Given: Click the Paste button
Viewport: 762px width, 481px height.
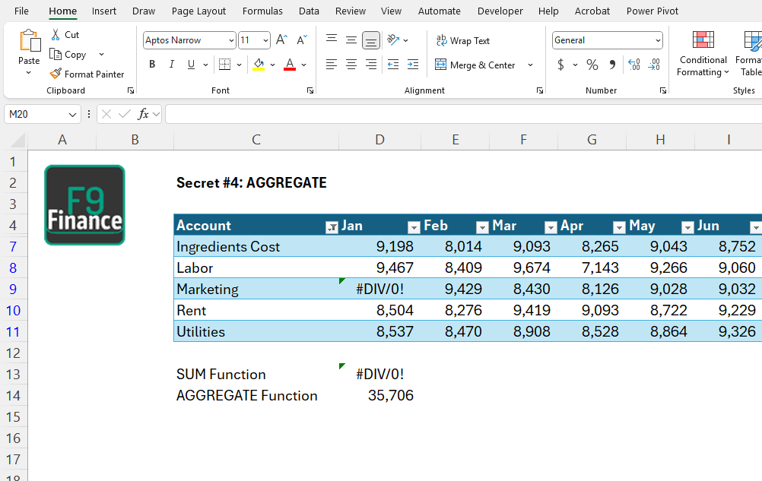Looking at the screenshot, I should (29, 49).
